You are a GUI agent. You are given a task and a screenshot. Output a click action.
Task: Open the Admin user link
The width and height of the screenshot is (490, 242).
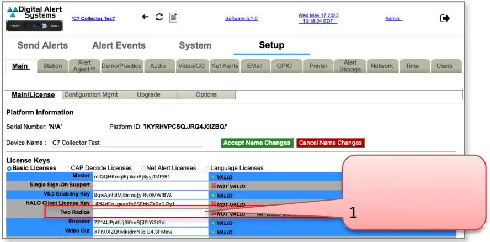point(393,18)
